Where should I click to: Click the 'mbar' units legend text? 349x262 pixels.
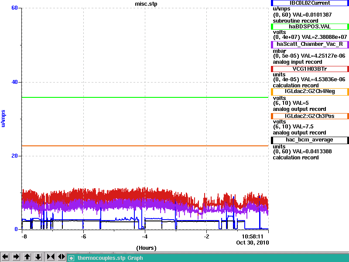point(280,51)
